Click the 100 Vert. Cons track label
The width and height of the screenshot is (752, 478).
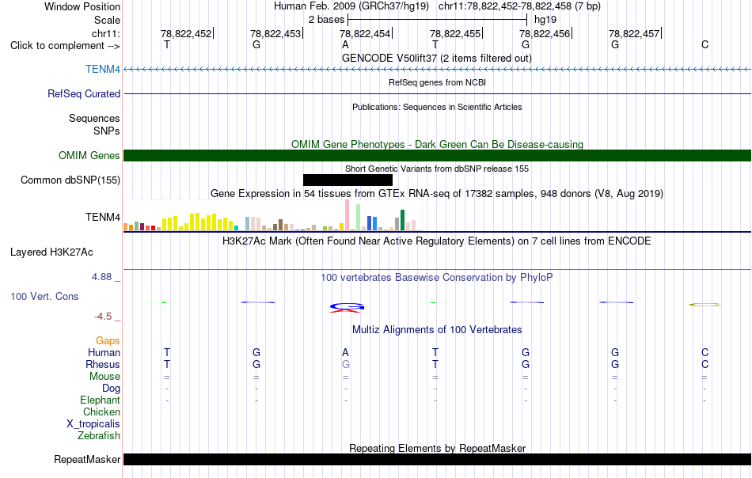44,296
